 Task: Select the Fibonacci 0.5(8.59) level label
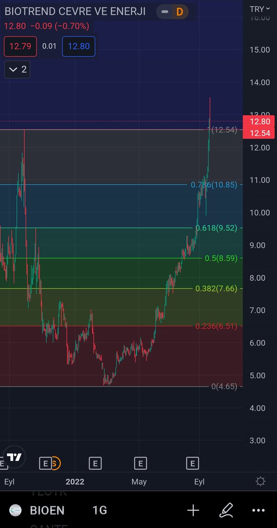coord(221,258)
